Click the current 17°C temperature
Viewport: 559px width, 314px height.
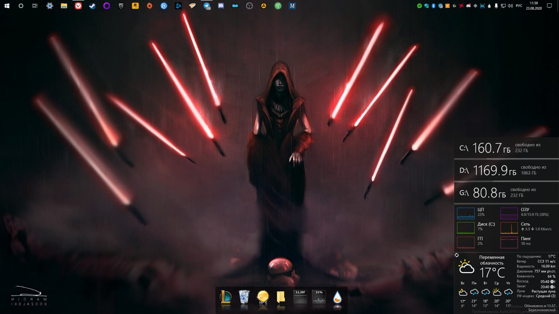[x=492, y=273]
